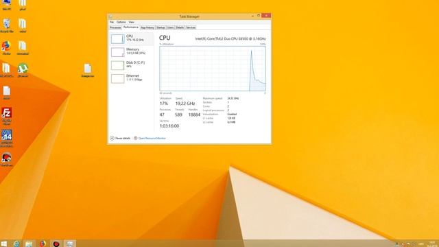Select the red-cap application desktop icon
Image resolution: width=439 pixels, height=247 pixels.
[6, 160]
